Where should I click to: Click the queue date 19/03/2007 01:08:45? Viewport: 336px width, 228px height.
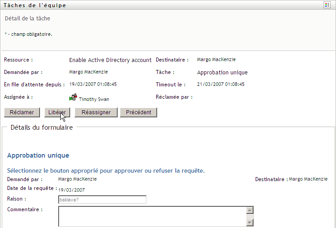[93, 84]
